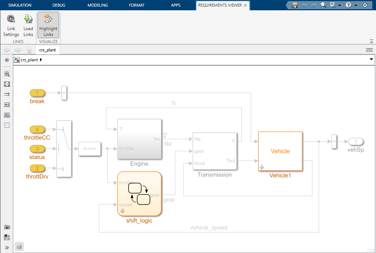Expand the address bar dropdown arrow
The height and width of the screenshot is (253, 376).
pyautogui.click(x=371, y=59)
